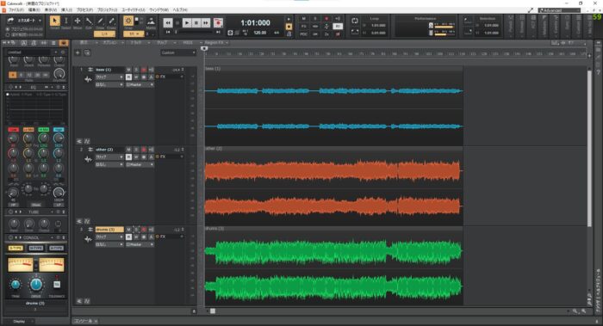Set loop points to selection icon
The image size is (603, 326).
tap(355, 32)
